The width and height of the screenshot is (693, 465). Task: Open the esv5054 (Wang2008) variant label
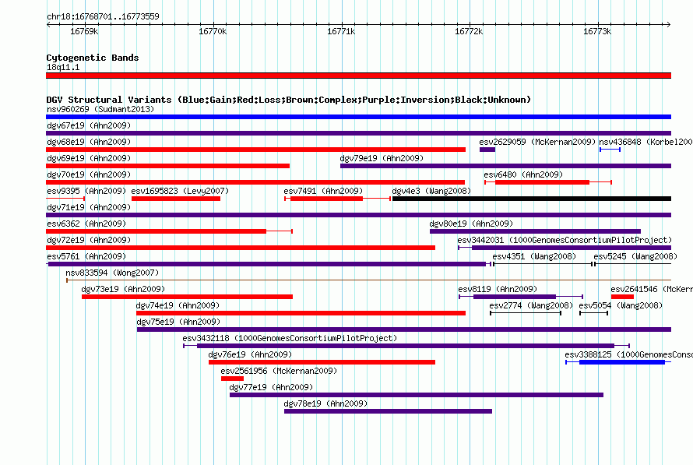(621, 305)
